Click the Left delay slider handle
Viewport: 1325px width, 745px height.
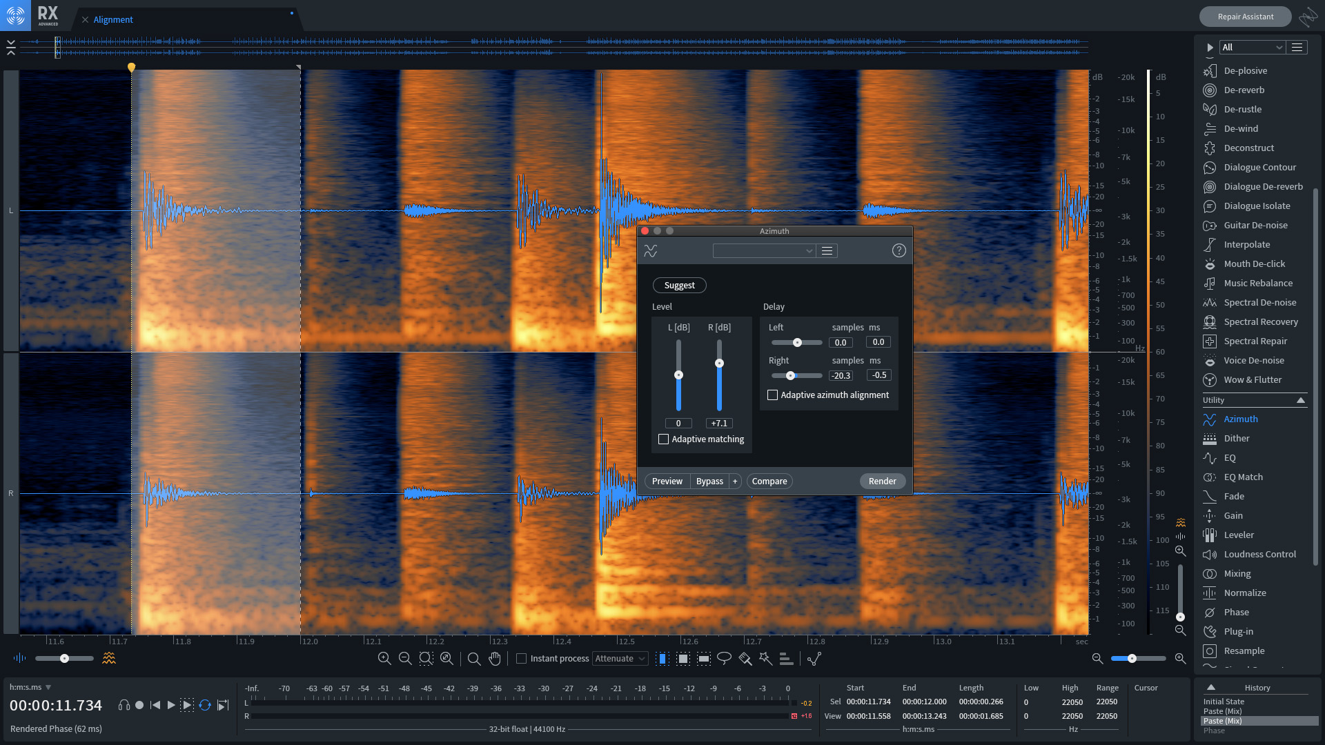pos(797,343)
